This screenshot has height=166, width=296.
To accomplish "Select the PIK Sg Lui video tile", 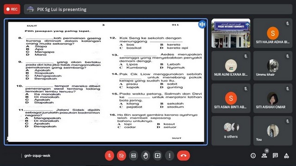I will 231,33.
